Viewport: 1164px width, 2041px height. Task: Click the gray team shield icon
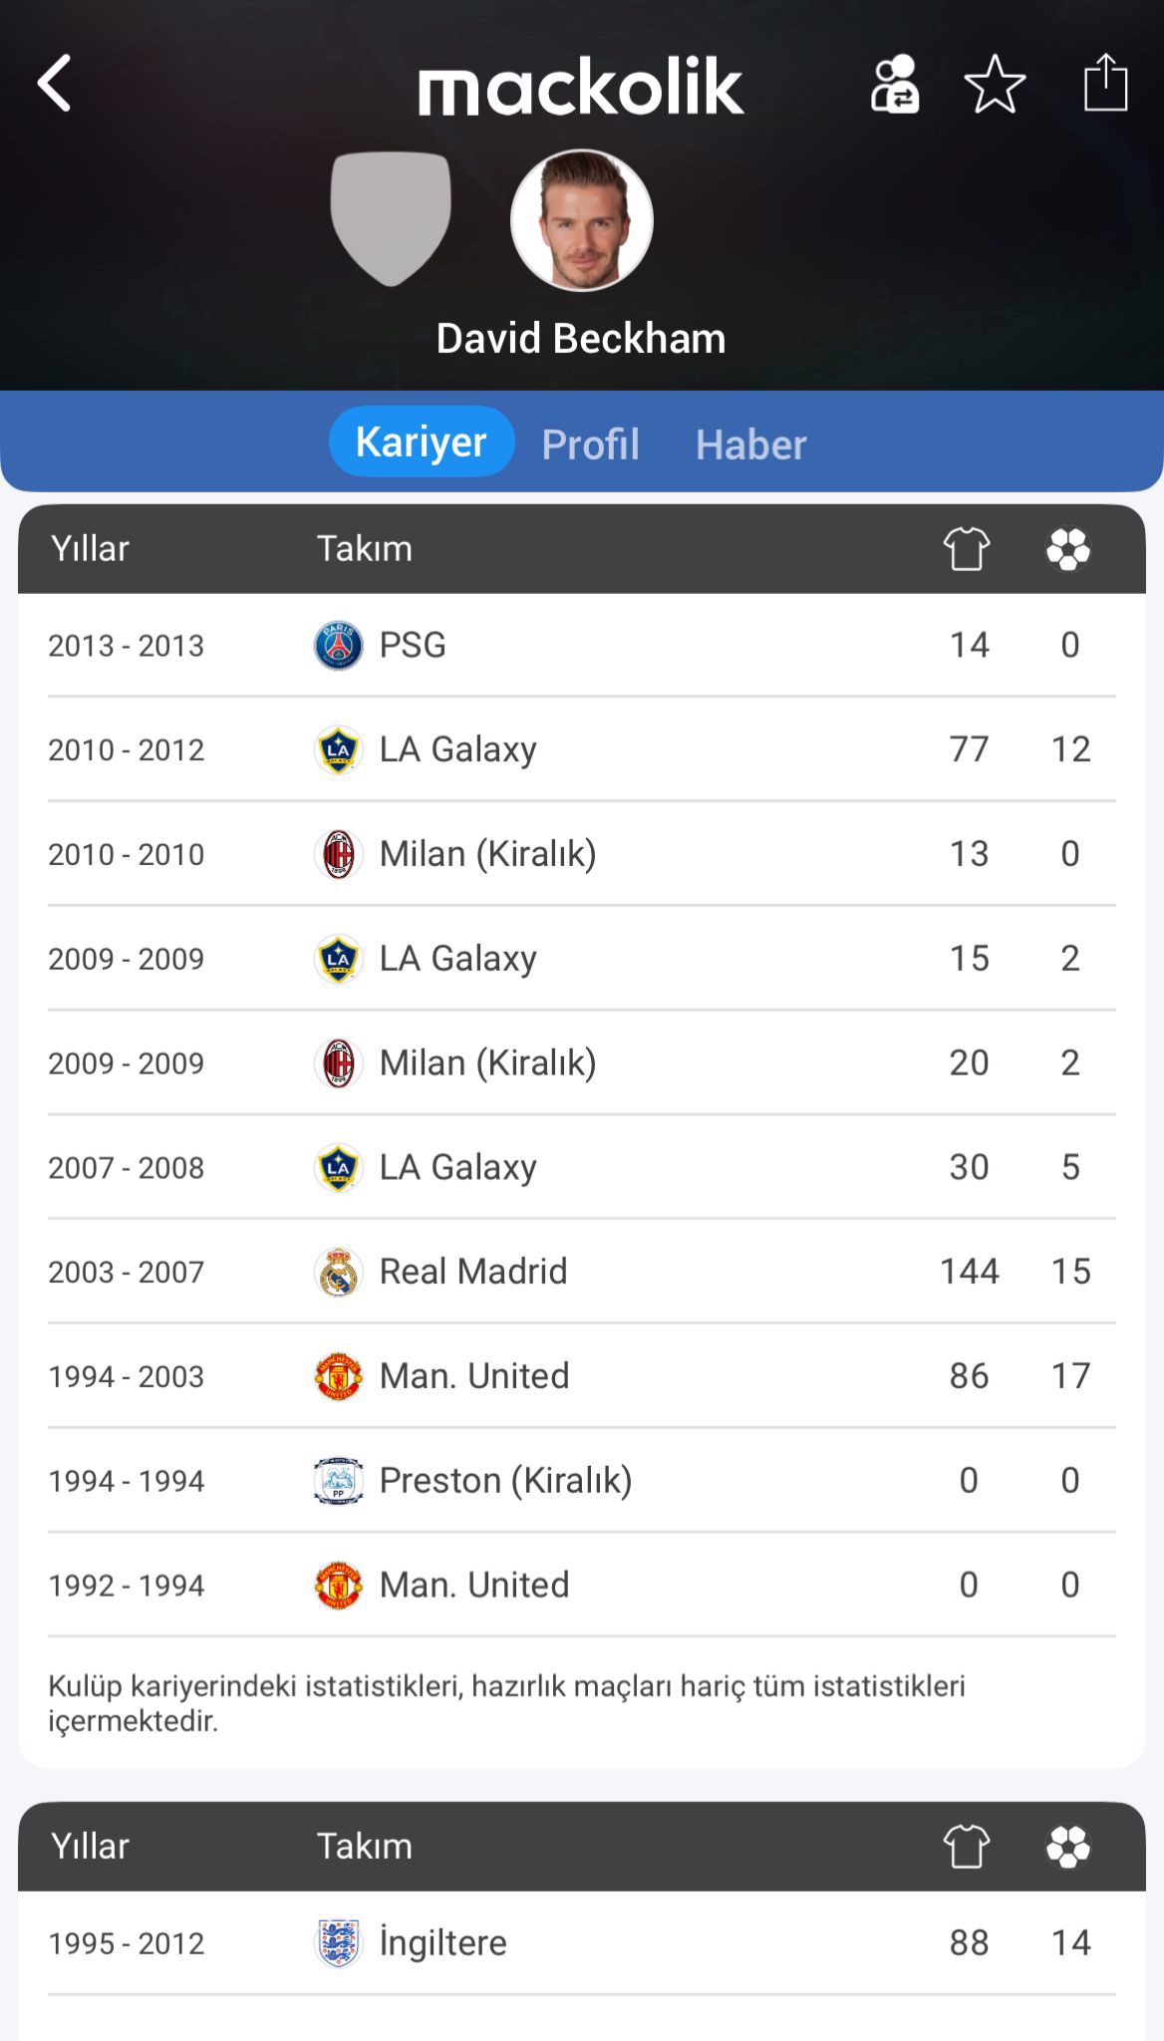coord(391,217)
